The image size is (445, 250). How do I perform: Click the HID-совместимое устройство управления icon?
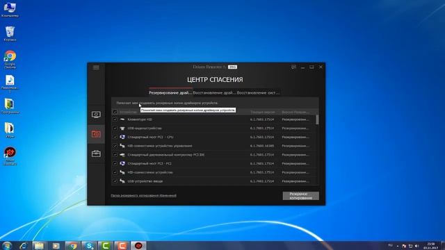pos(122,146)
